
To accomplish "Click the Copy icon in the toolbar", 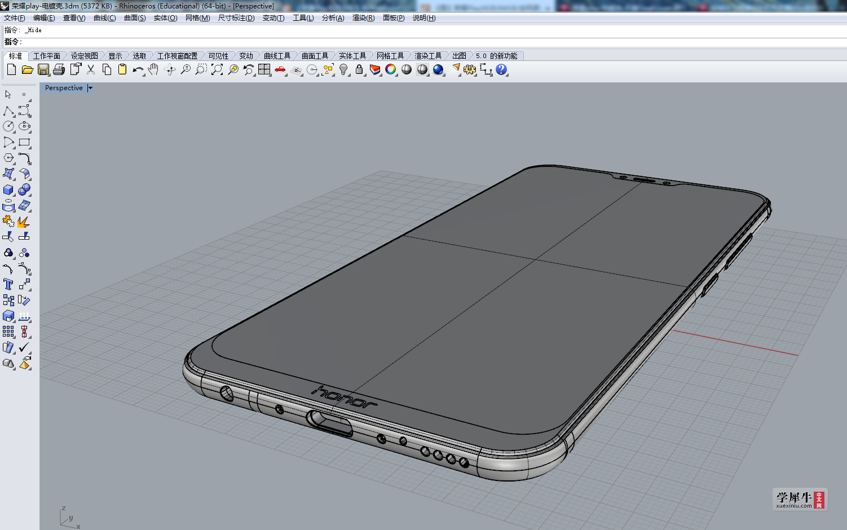I will point(107,69).
